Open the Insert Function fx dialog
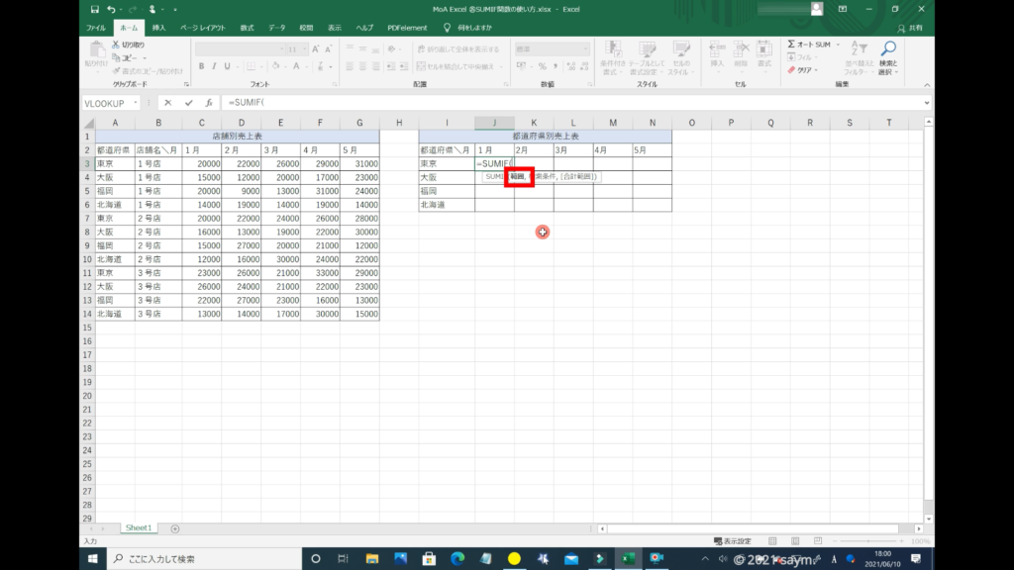The image size is (1014, 570). 209,102
